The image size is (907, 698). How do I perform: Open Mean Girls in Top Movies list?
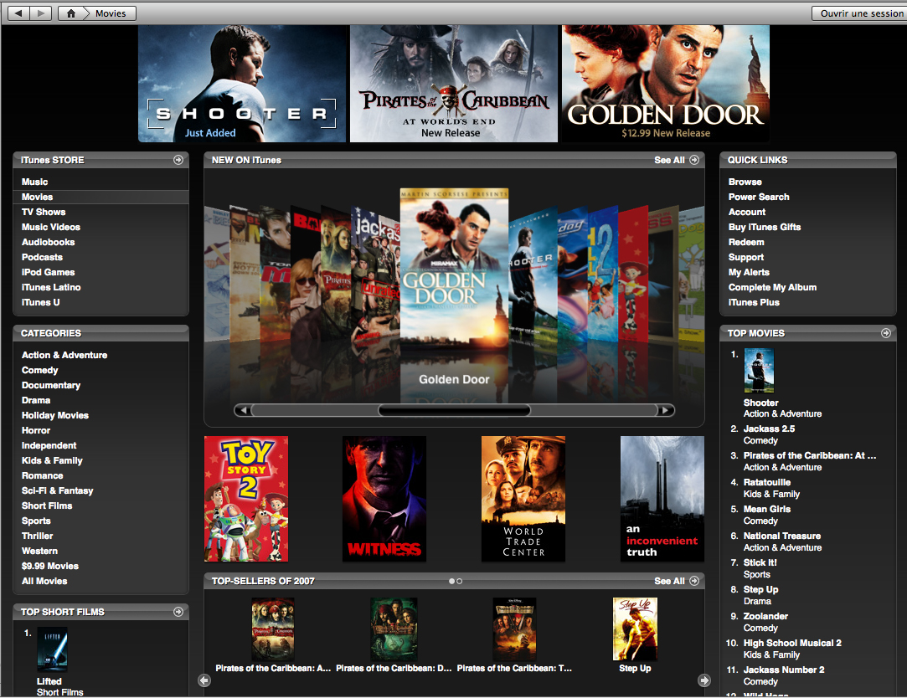(x=766, y=509)
